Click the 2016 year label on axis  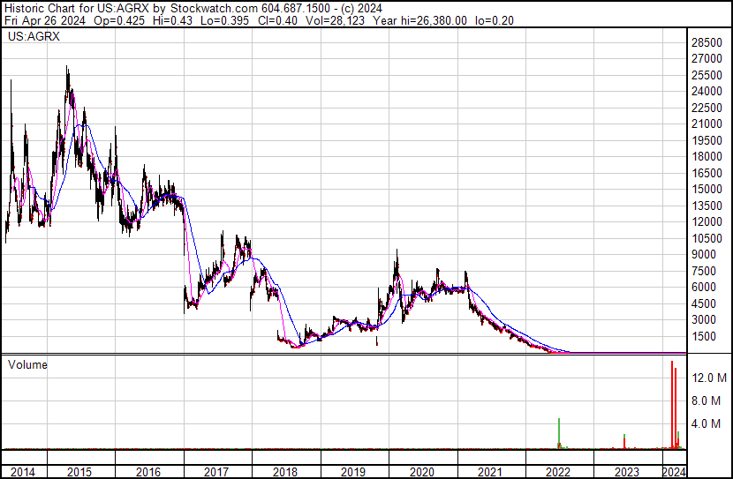[x=148, y=472]
